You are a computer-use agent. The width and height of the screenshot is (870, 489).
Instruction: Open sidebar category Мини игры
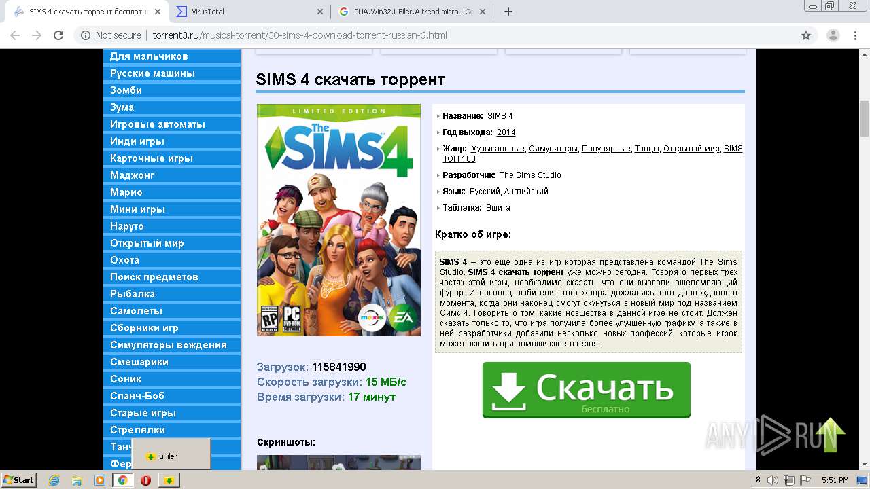coord(172,209)
